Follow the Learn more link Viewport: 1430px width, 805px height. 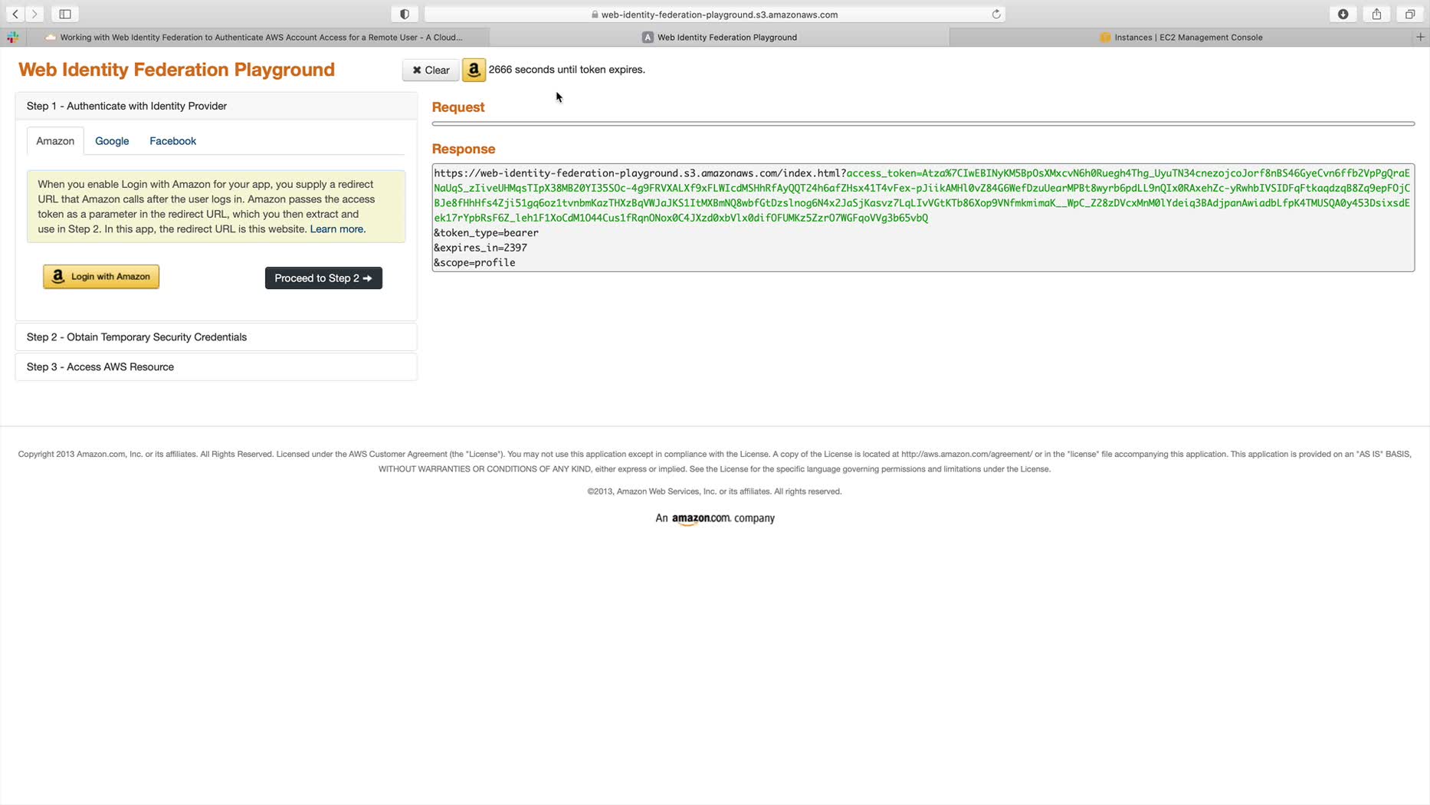coord(337,229)
